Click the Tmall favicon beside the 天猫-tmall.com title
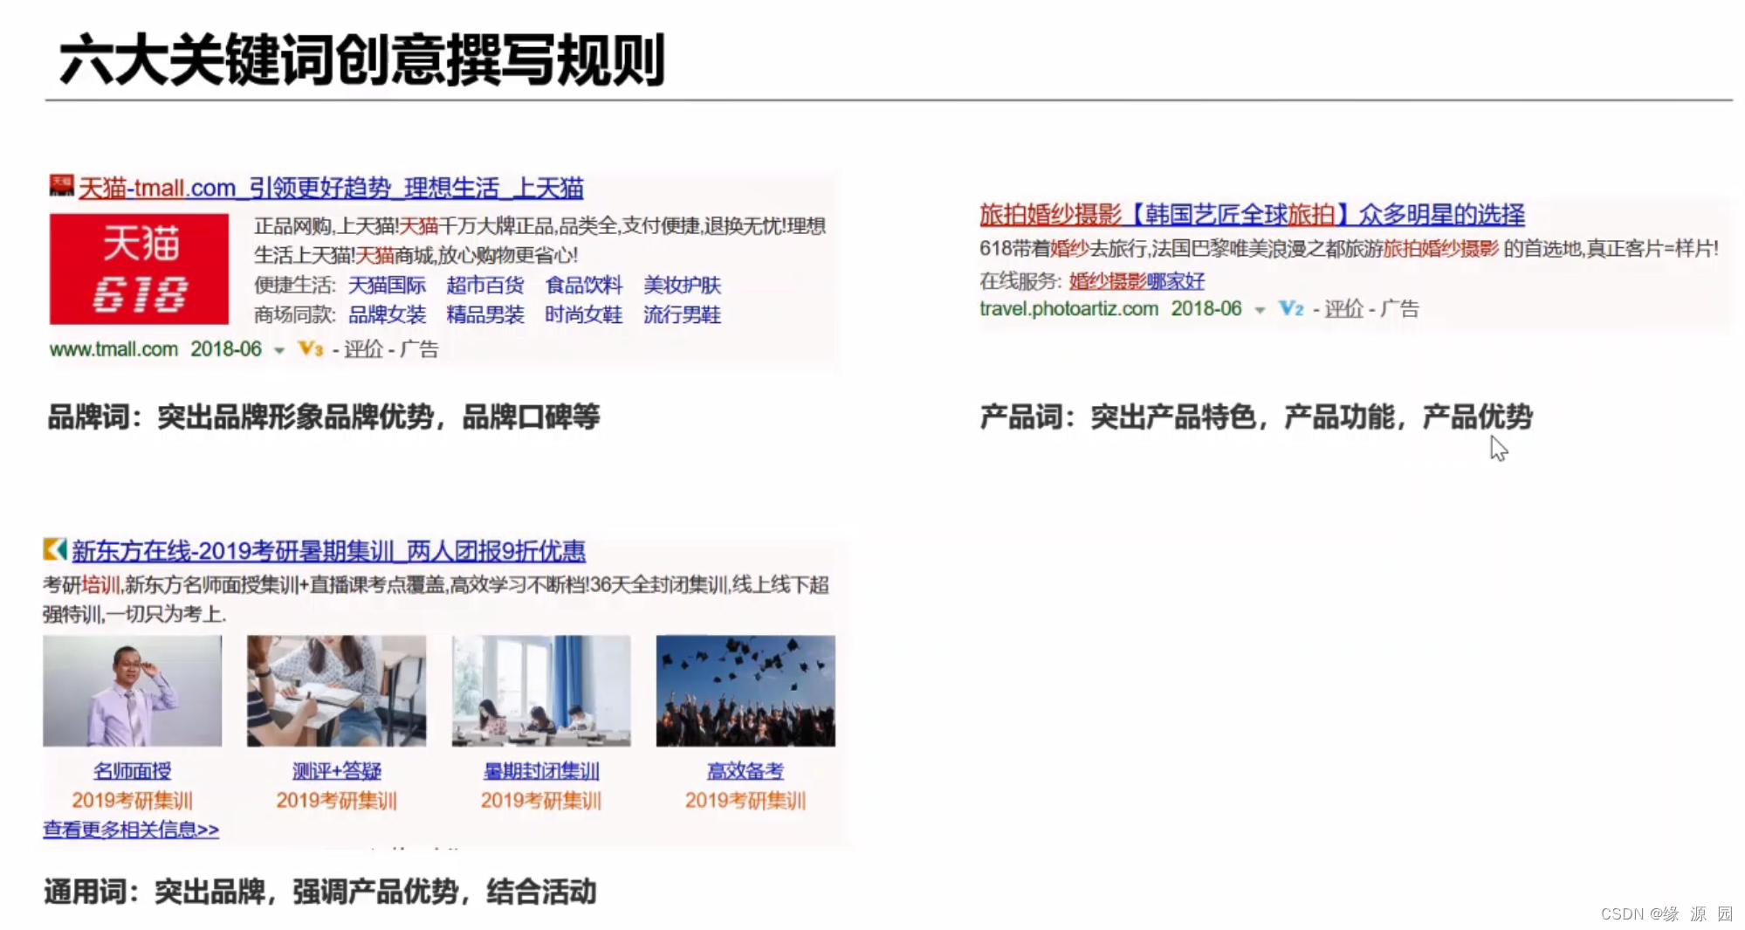This screenshot has width=1745, height=930. pos(61,186)
